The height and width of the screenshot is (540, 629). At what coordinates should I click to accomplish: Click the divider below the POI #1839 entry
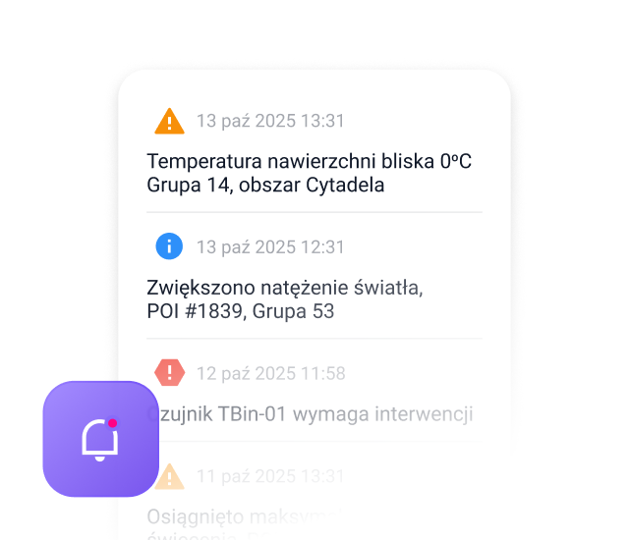pyautogui.click(x=314, y=339)
